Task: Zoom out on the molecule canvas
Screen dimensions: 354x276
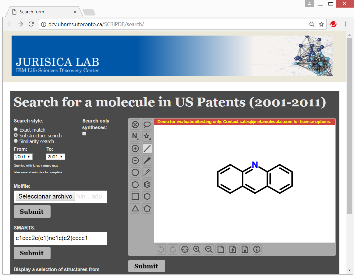Action: pos(209,250)
